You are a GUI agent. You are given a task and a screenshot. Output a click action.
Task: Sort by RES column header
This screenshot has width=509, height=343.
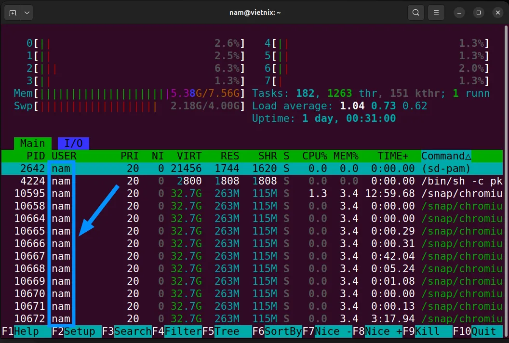[230, 156]
